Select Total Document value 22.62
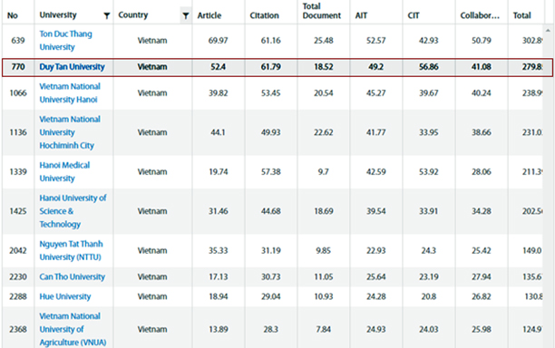 [323, 132]
